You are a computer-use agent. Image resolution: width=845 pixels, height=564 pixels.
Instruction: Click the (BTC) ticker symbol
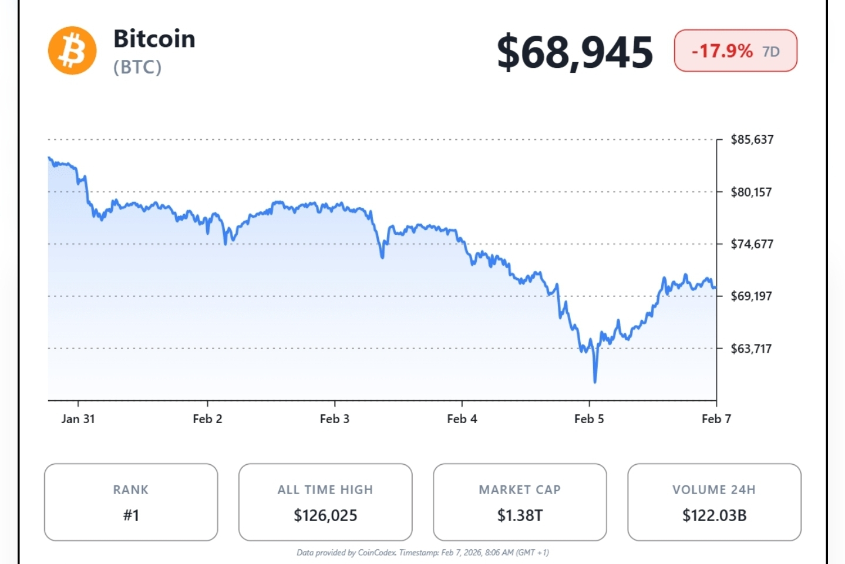[x=137, y=67]
